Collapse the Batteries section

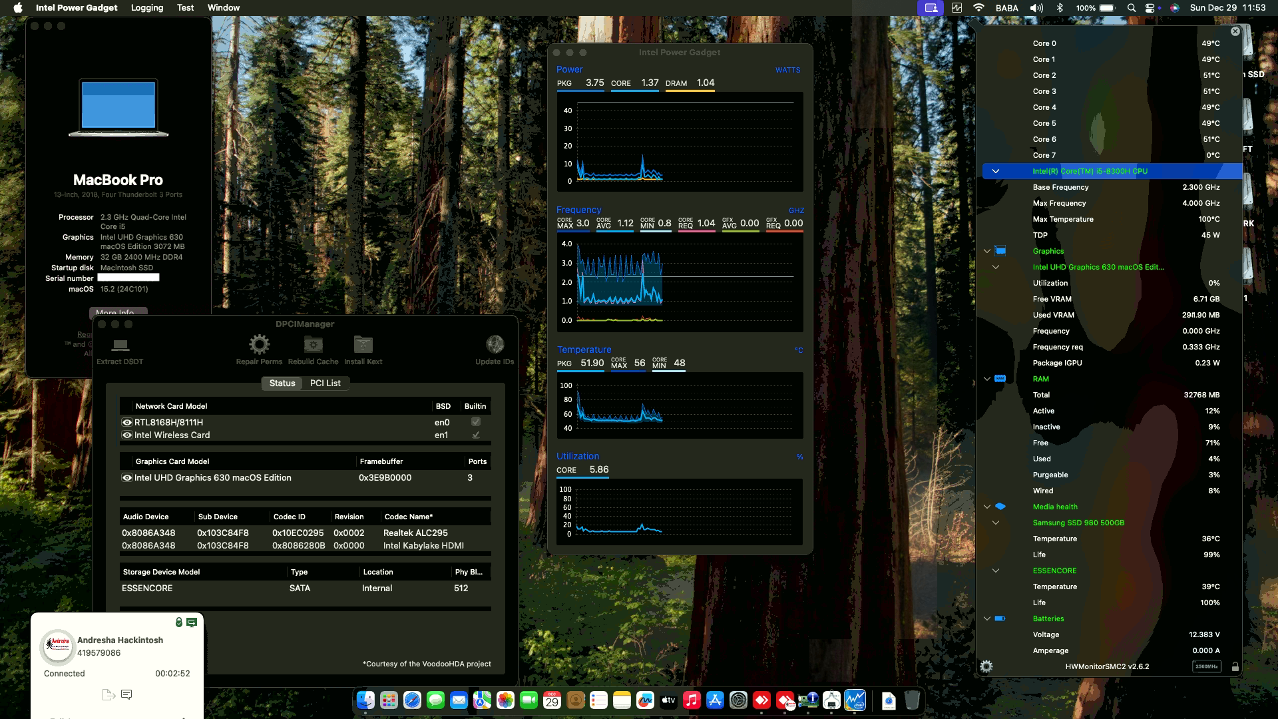click(x=988, y=618)
